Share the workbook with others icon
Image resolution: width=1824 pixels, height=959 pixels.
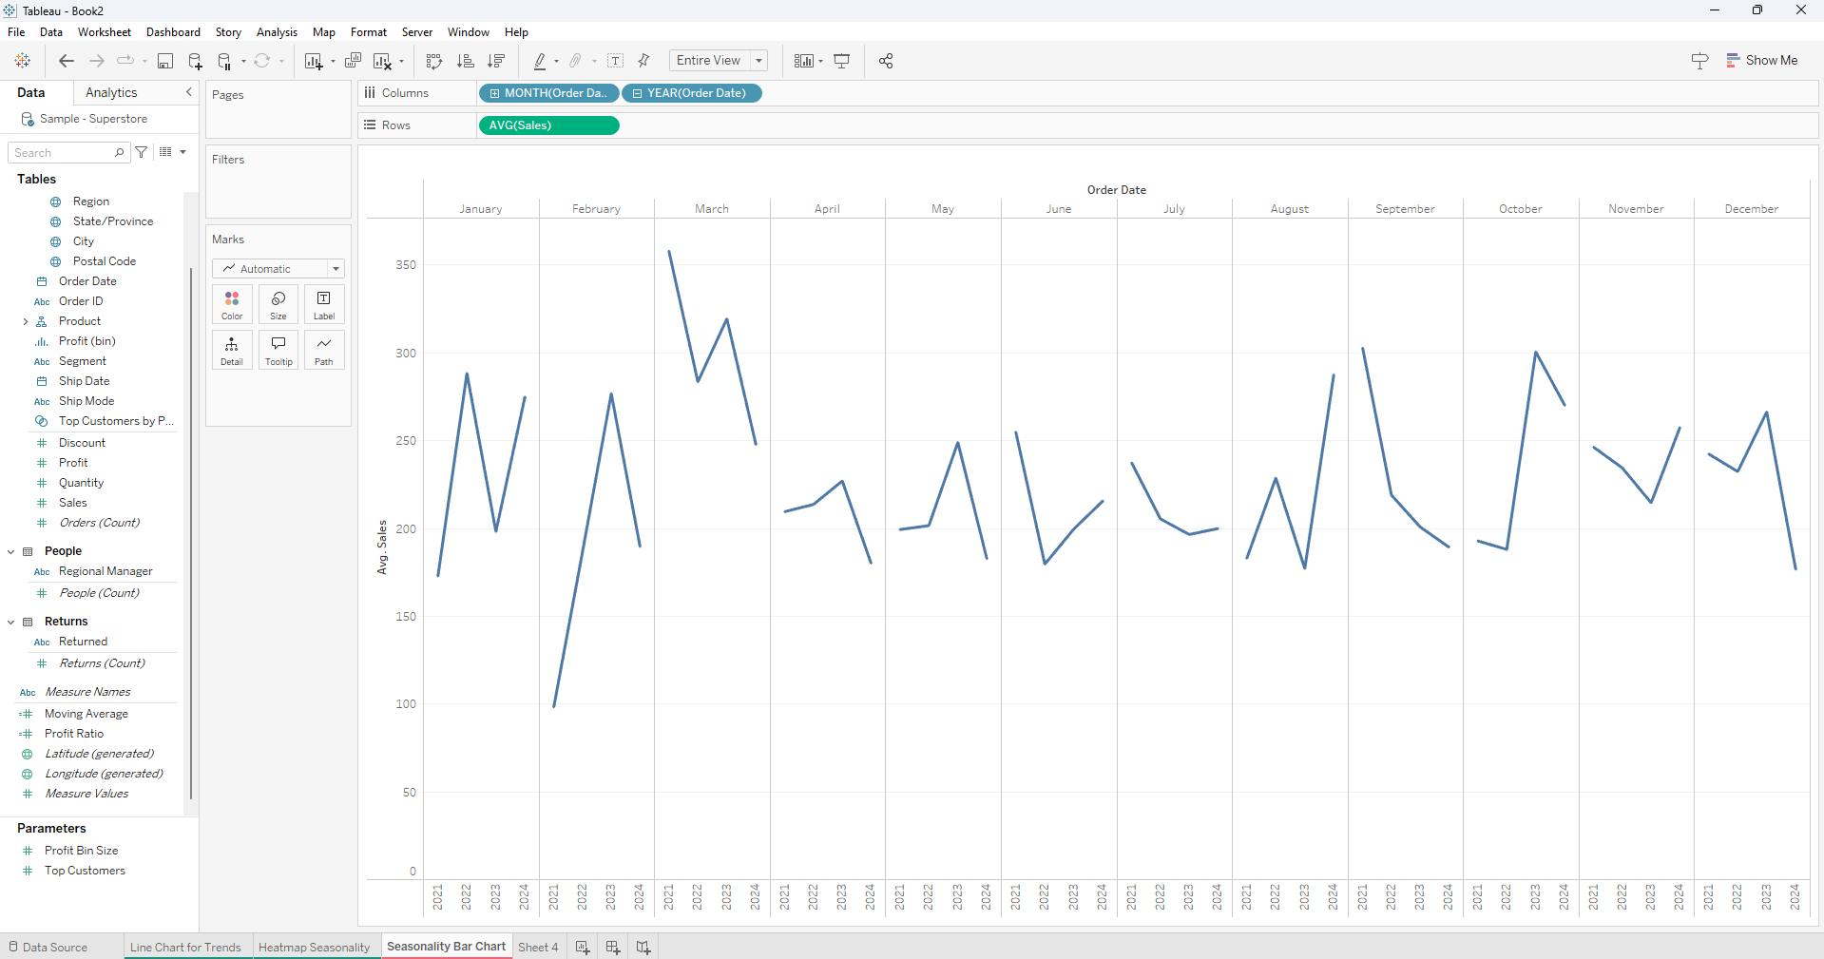[886, 61]
